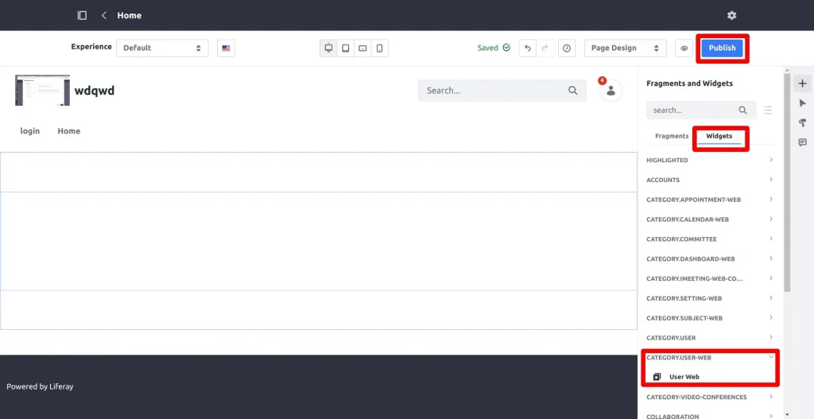814x419 pixels.
Task: Open the user avatar menu
Action: click(x=611, y=91)
